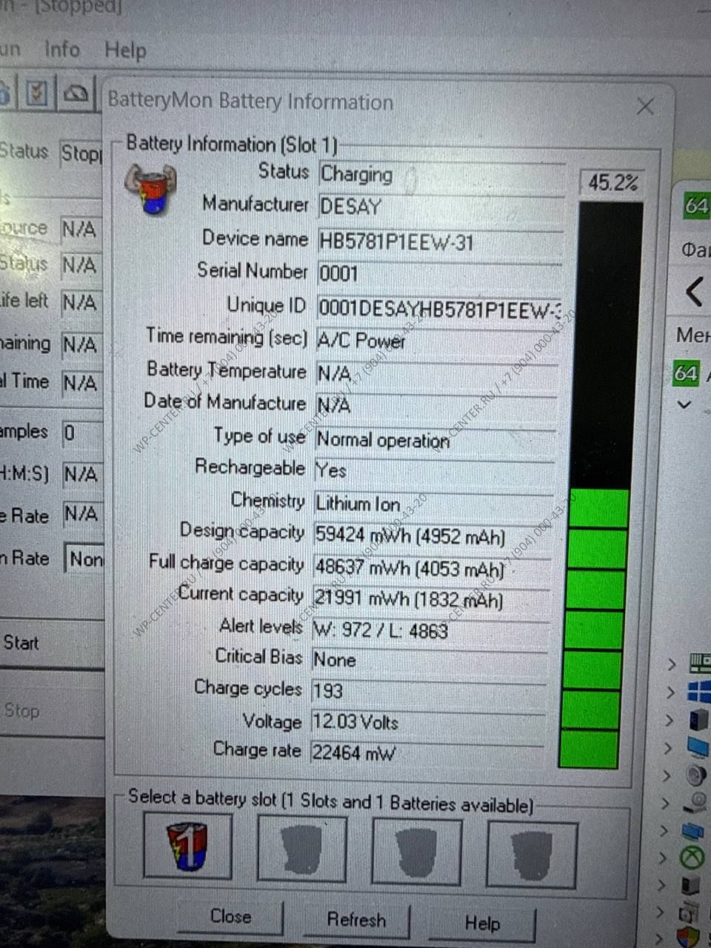
Task: Click the green battery charge level bar
Action: 592,628
